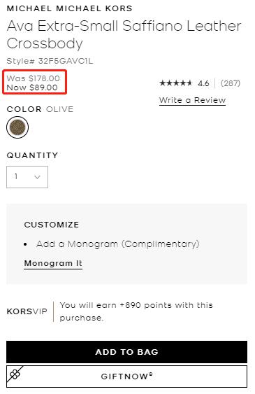The height and width of the screenshot is (394, 255).
Task: Click the 4.6 average rating number
Action: 203,83
